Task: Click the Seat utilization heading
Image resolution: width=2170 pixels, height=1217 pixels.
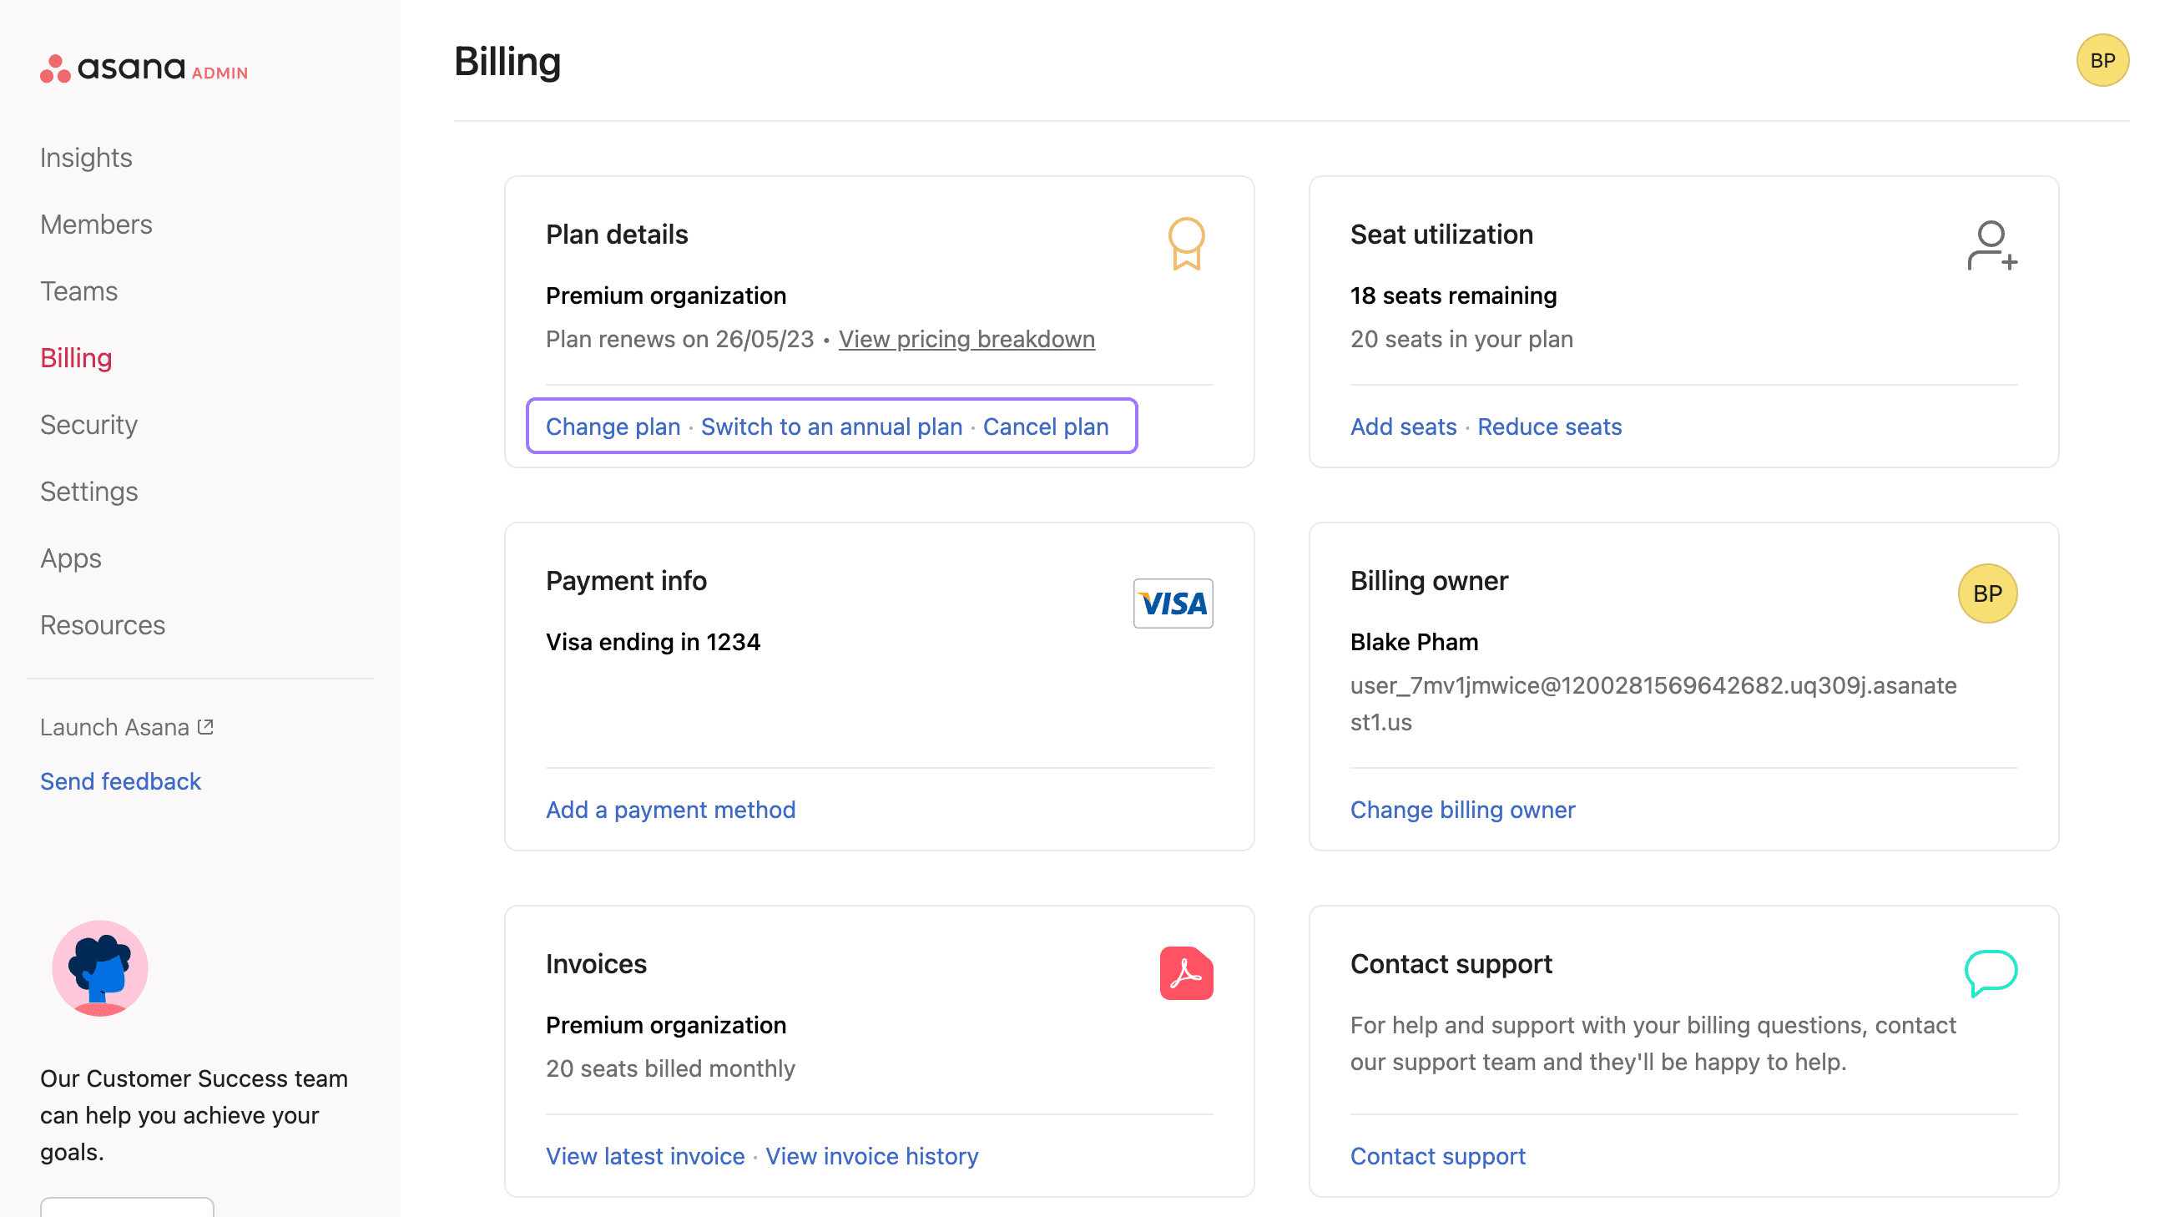Action: [x=1441, y=235]
